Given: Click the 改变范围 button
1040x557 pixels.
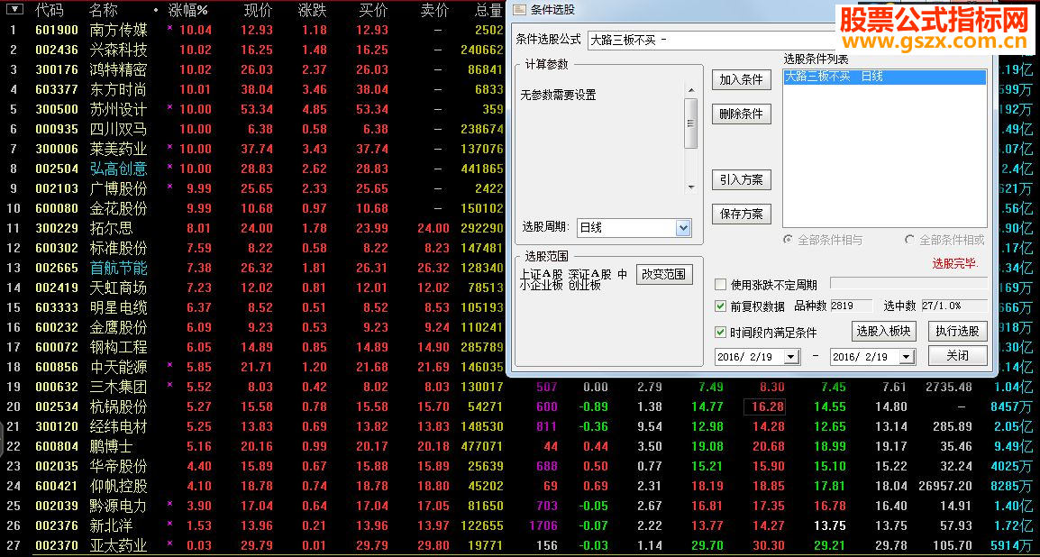Looking at the screenshot, I should (664, 275).
